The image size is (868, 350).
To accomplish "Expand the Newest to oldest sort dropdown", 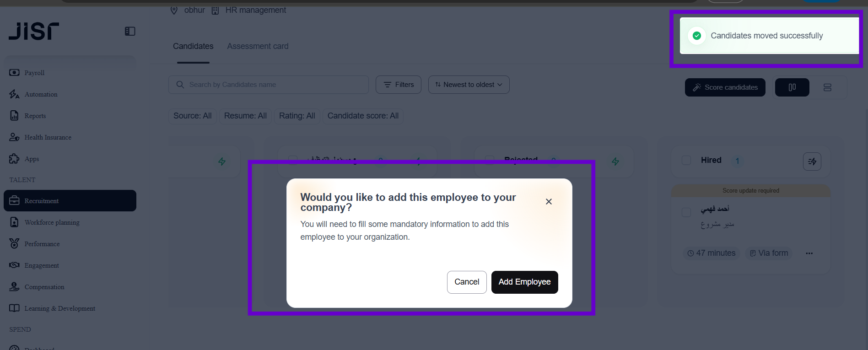I will click(x=469, y=85).
